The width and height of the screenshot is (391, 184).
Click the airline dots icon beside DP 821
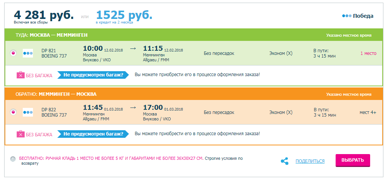click(28, 53)
